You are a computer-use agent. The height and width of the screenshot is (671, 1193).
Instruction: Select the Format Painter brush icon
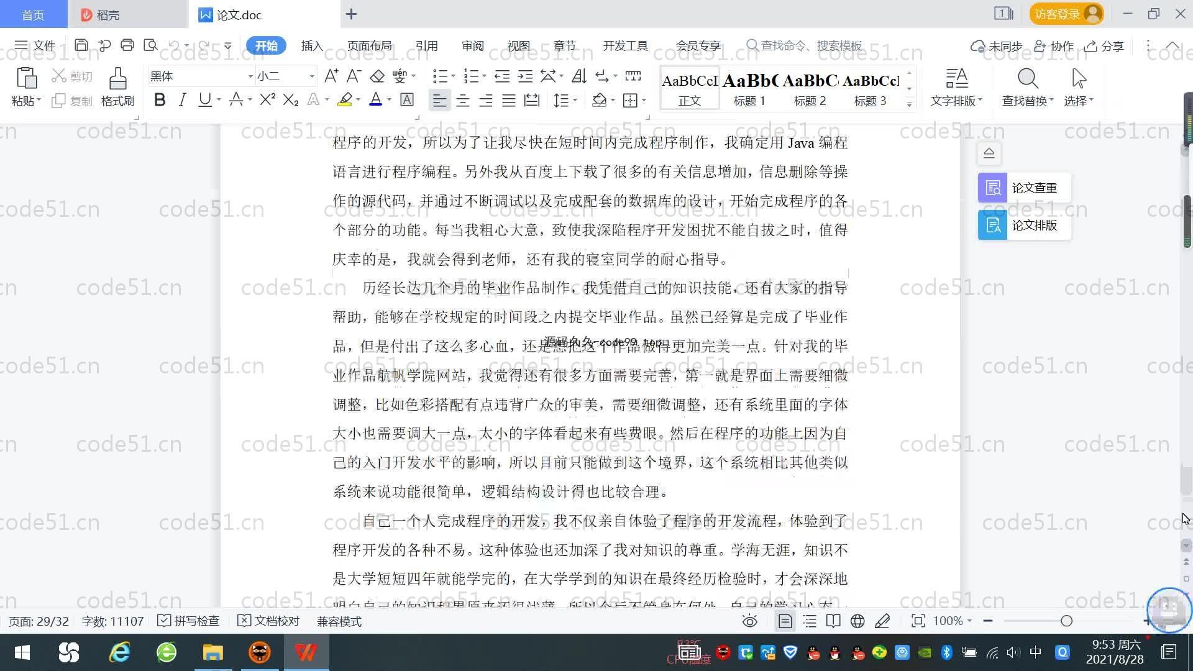117,79
